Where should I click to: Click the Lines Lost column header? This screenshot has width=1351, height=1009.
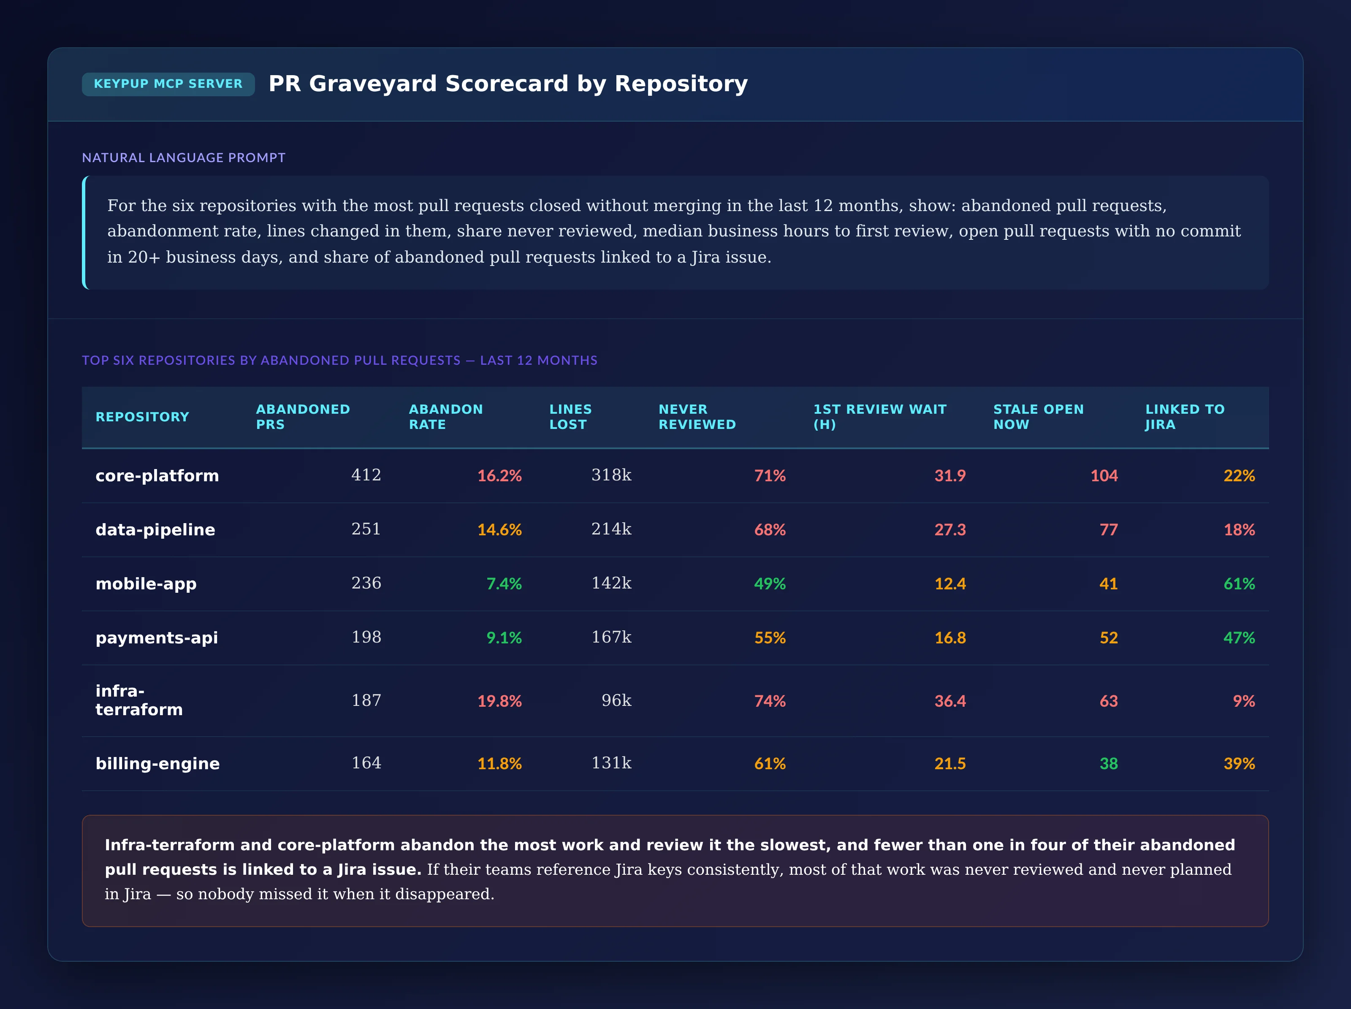(570, 417)
